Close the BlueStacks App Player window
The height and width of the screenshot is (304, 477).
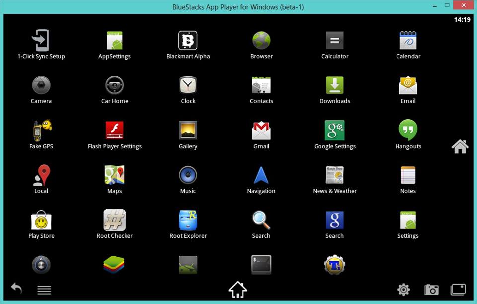[x=464, y=5]
